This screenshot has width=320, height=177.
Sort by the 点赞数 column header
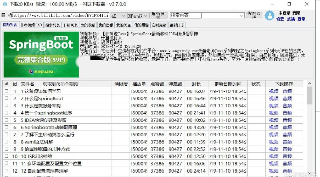[x=157, y=84]
